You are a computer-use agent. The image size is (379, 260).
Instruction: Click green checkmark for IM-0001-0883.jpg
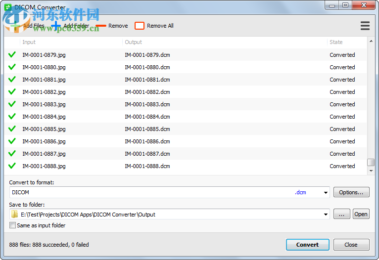[12, 104]
